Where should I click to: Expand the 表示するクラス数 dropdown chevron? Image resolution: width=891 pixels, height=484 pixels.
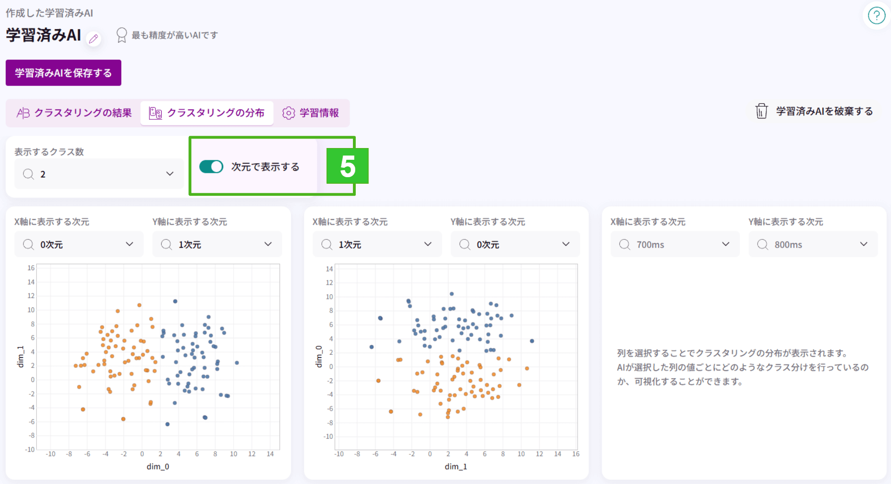(170, 174)
